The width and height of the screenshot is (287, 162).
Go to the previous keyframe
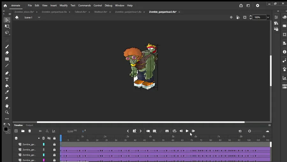(128, 131)
